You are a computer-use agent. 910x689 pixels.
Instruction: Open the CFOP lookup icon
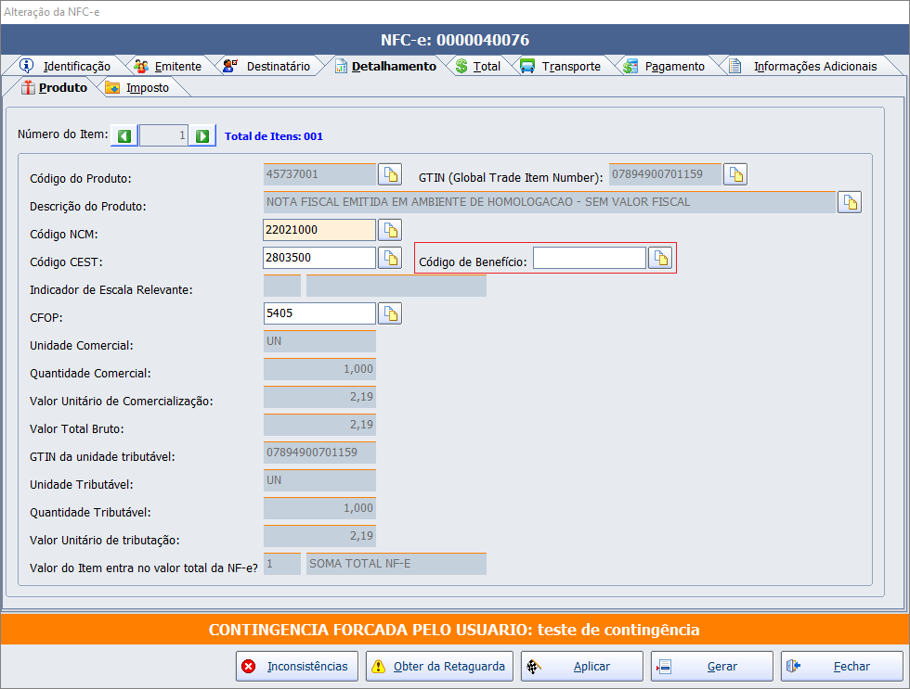coord(390,313)
